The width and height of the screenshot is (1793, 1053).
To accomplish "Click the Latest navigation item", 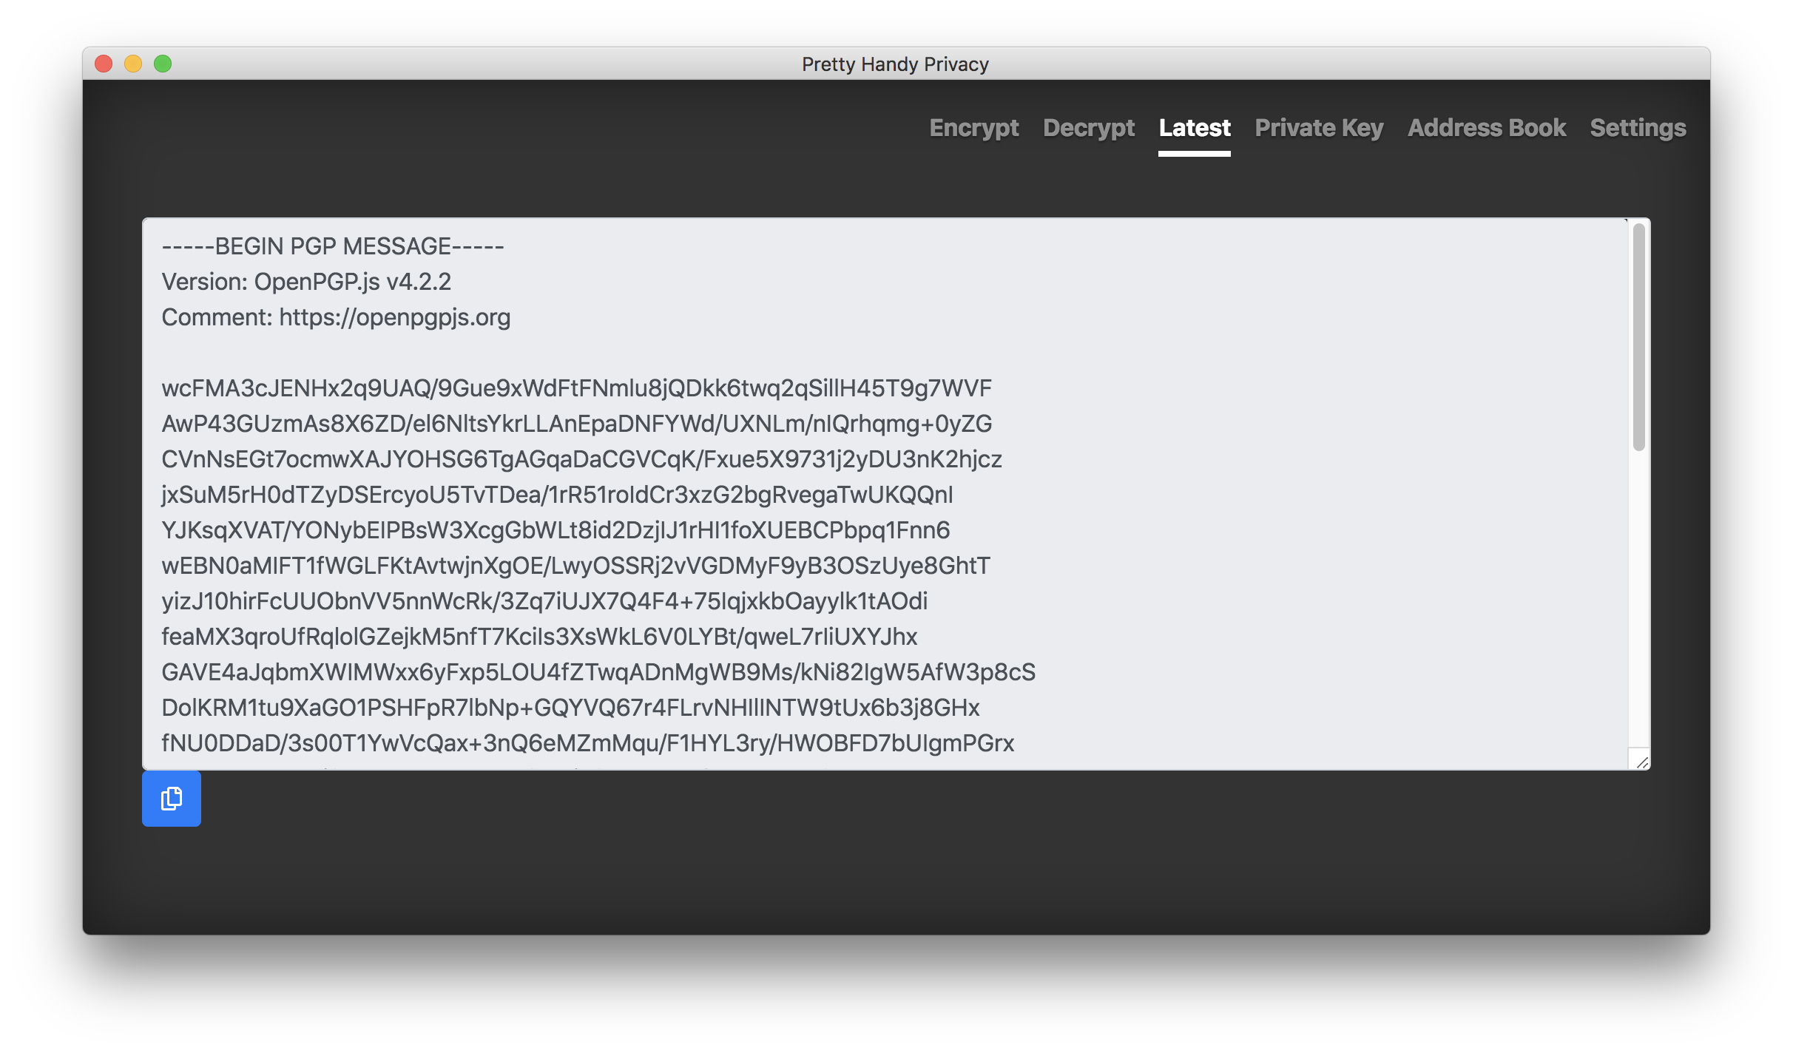I will click(x=1194, y=126).
